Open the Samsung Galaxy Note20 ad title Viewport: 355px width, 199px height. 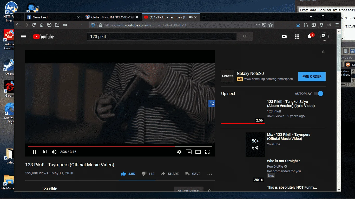coord(250,74)
